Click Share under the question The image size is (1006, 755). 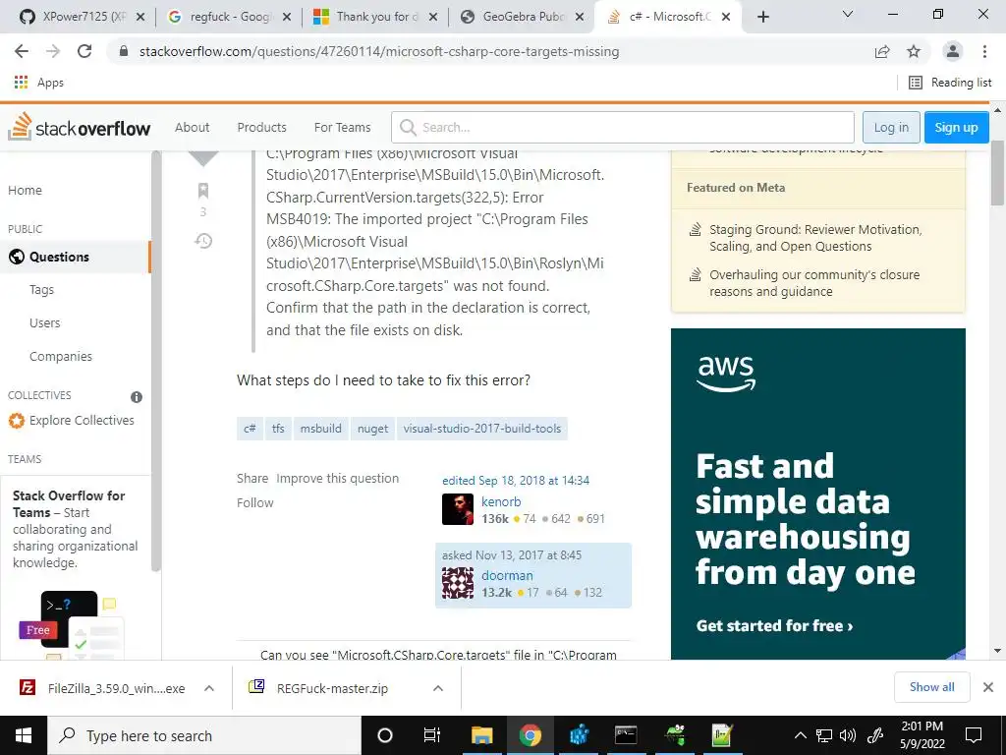pyautogui.click(x=252, y=479)
